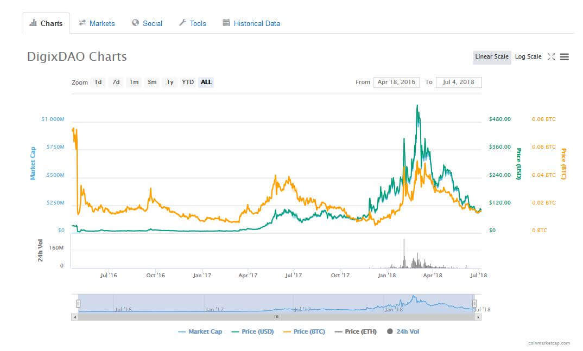583x351 pixels.
Task: Toggle Price (BTC) series in legend
Action: (x=304, y=331)
